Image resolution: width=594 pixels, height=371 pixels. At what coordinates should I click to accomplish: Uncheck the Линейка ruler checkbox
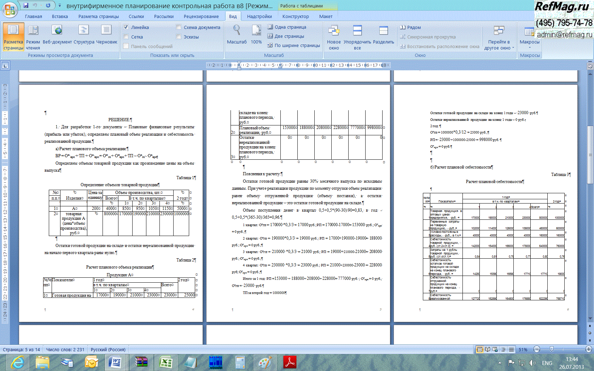[126, 27]
